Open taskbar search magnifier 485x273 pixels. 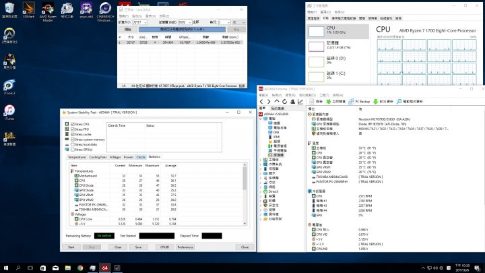[x=18, y=268]
